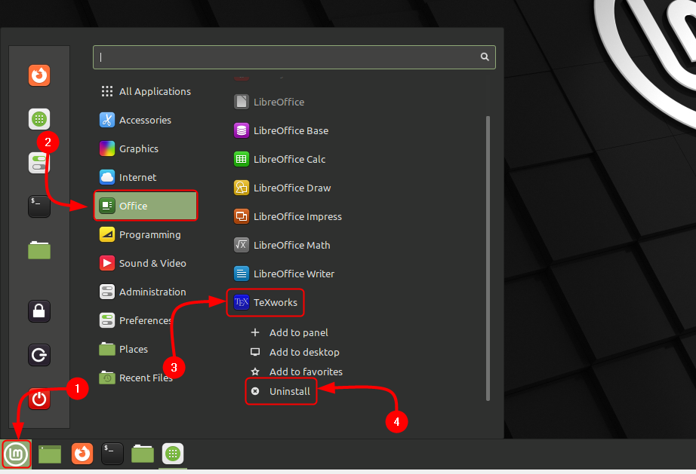Select Graphics category
Viewport: 696px width, 474px height.
[x=146, y=149]
